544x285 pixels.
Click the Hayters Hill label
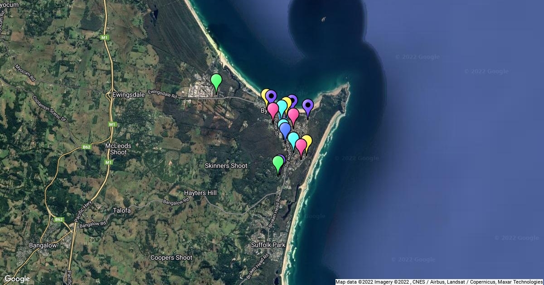(200, 193)
